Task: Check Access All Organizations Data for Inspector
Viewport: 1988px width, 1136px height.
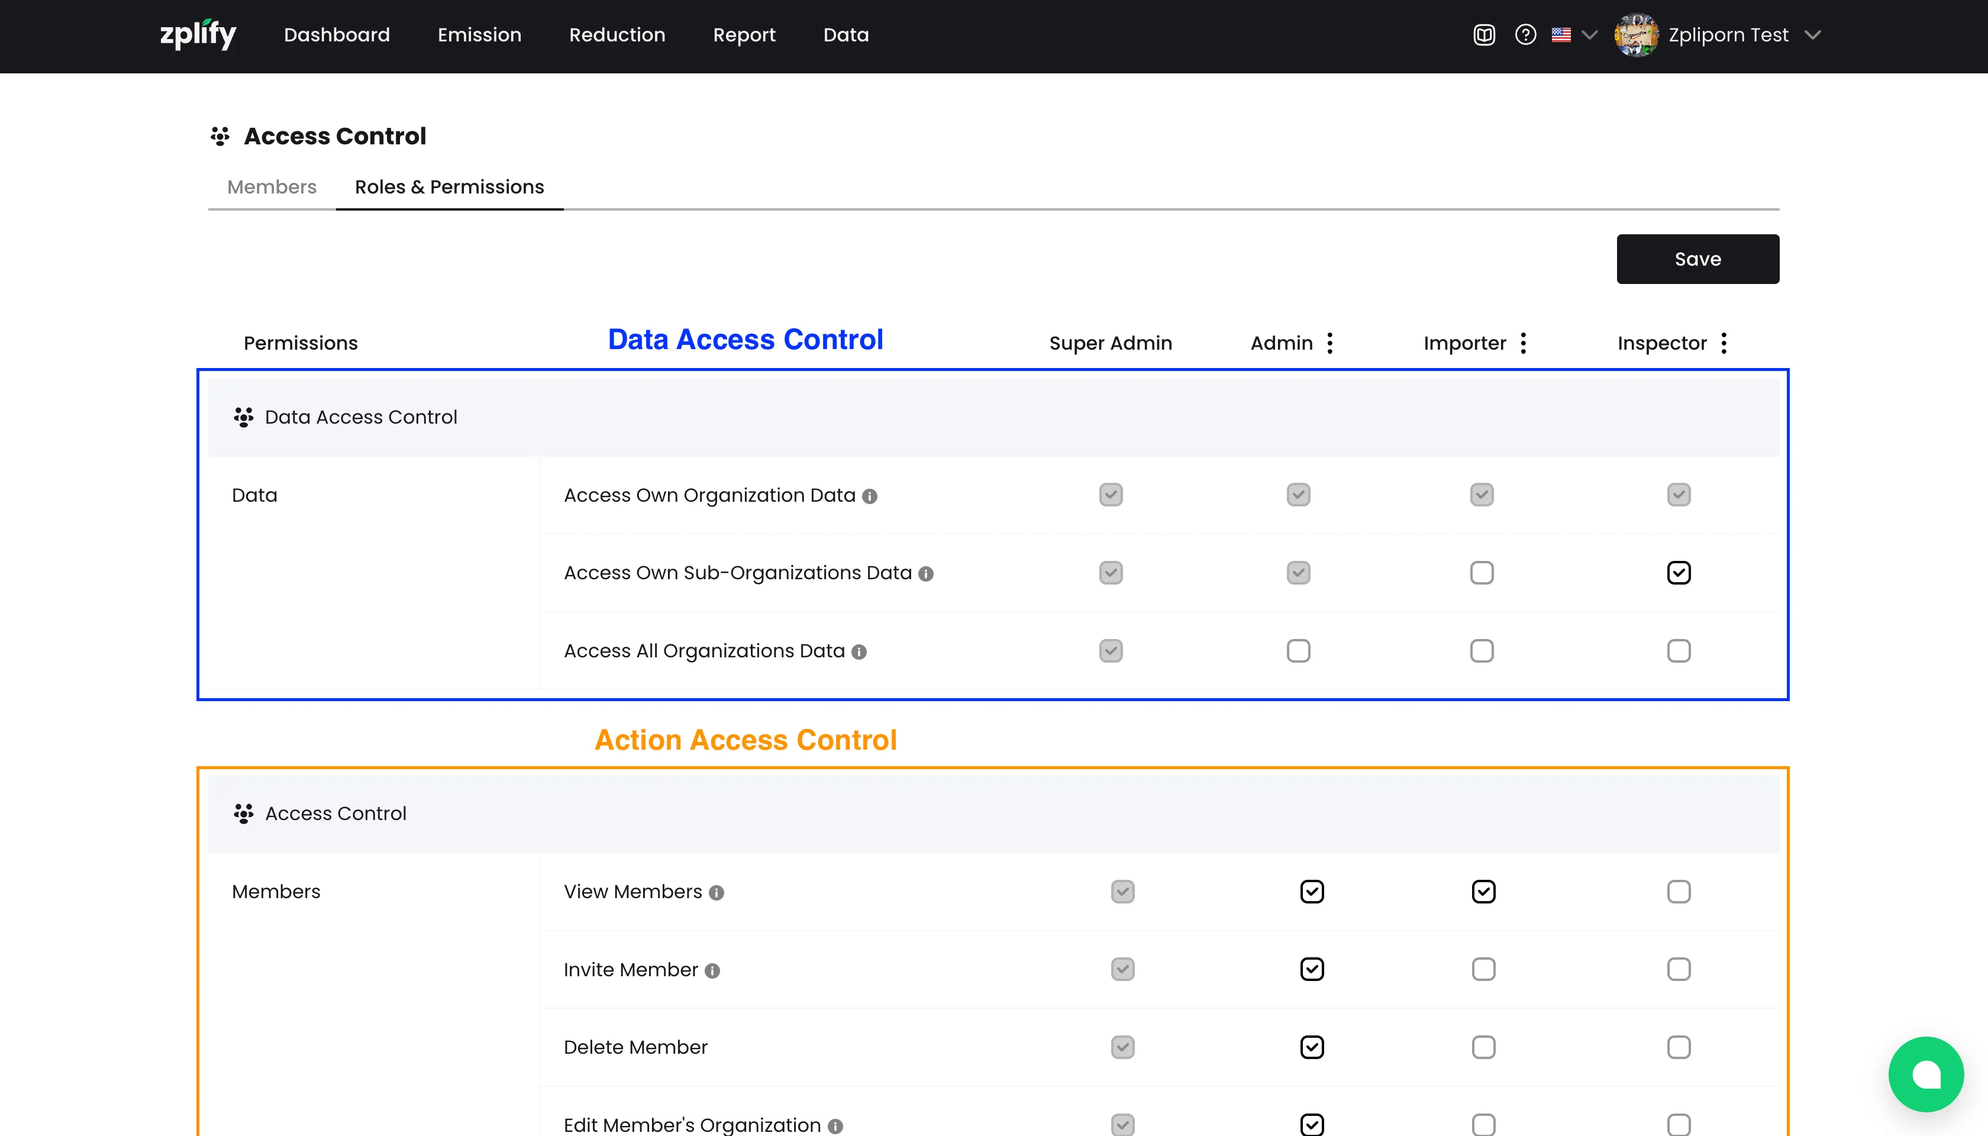Action: [1678, 651]
